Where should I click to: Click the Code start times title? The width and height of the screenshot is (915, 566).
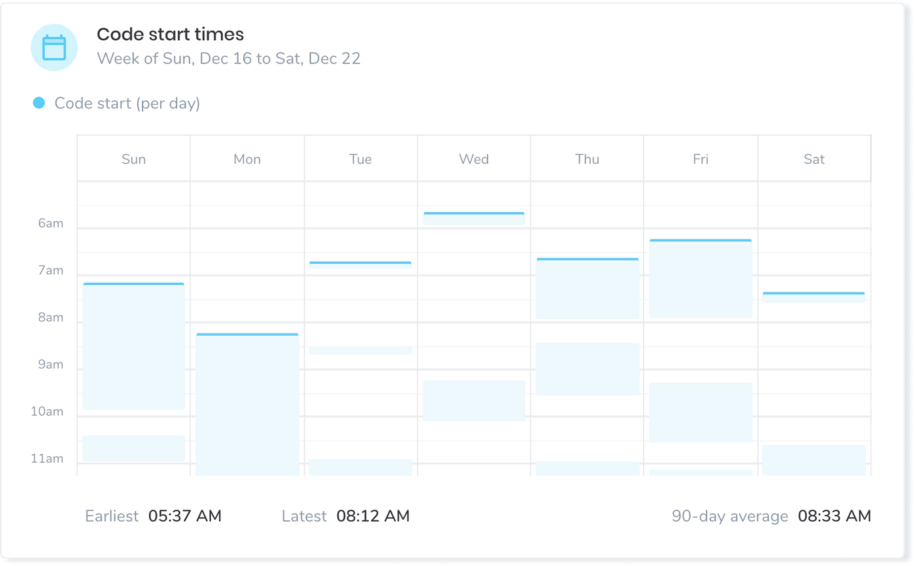171,34
